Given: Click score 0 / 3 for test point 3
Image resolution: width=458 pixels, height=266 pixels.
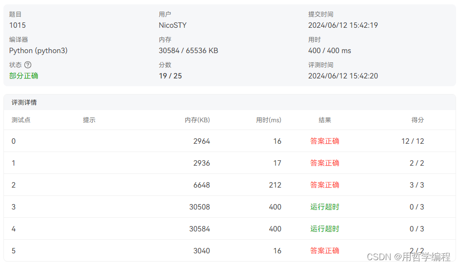Looking at the screenshot, I should [x=417, y=207].
